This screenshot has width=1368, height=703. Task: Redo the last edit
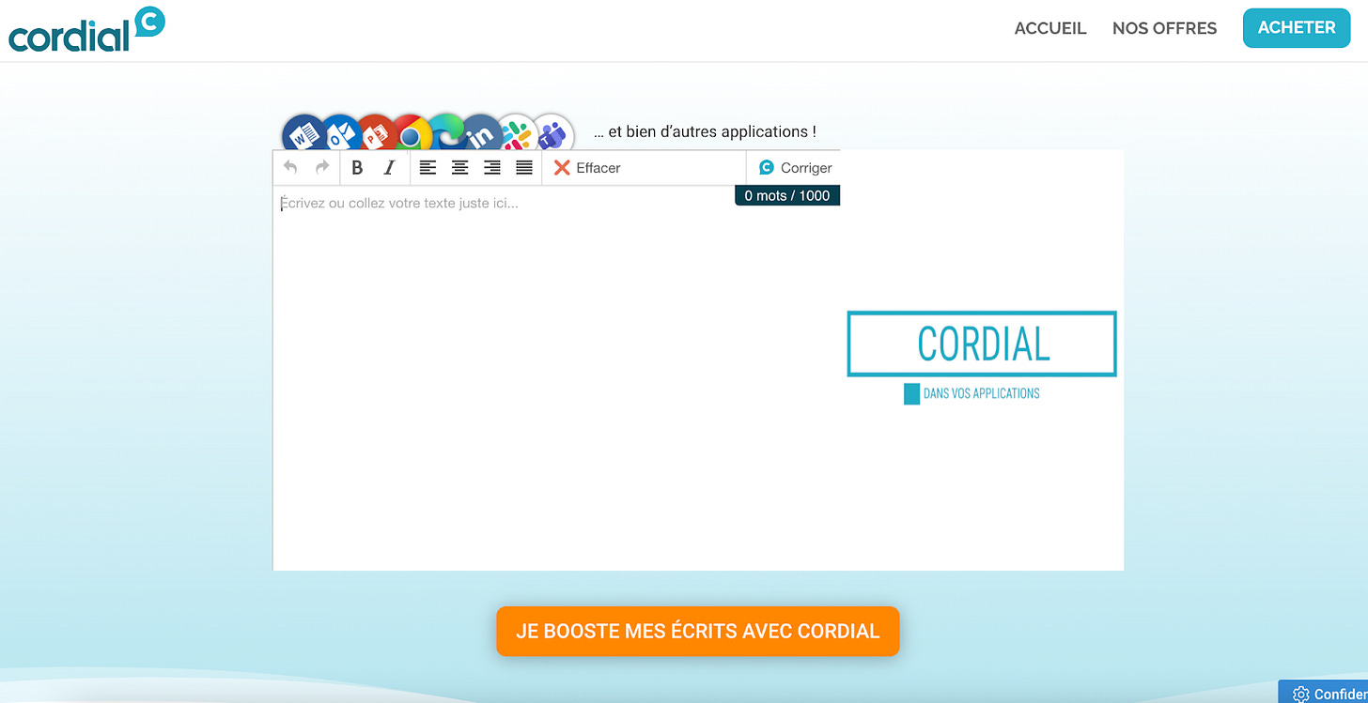(322, 167)
